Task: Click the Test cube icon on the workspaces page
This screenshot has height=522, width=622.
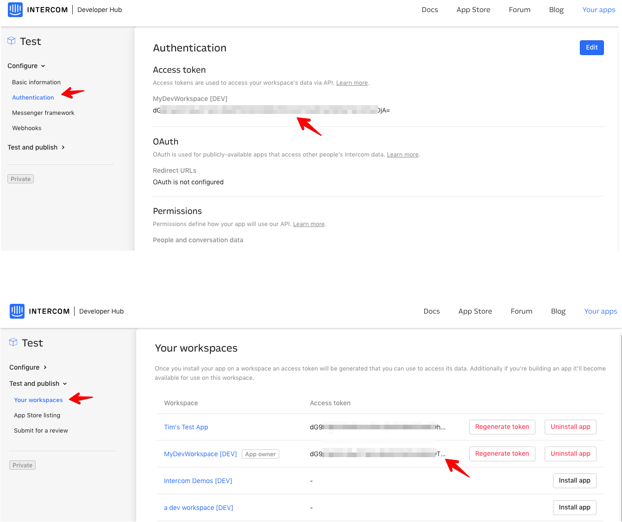Action: coord(13,343)
